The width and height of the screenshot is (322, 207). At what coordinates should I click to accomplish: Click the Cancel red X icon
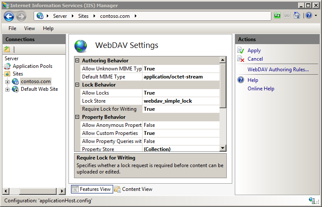(x=241, y=59)
